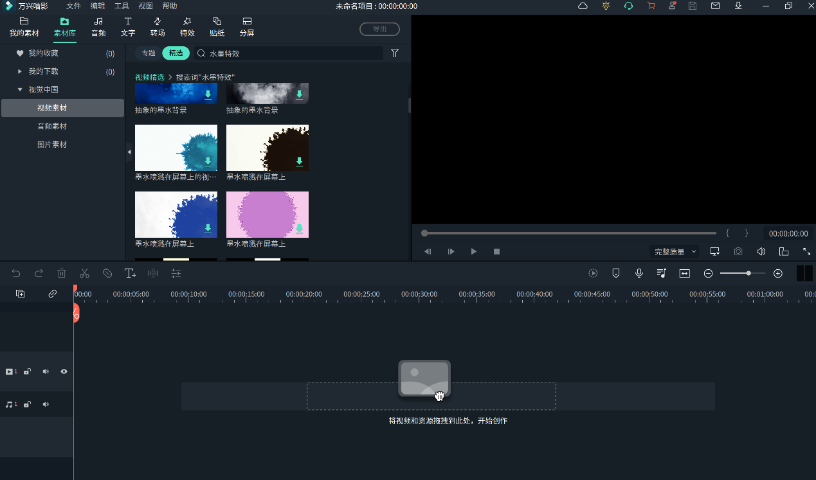Viewport: 816px width, 480px height.
Task: Open the 完整质量 playback quality dropdown
Action: pyautogui.click(x=675, y=252)
